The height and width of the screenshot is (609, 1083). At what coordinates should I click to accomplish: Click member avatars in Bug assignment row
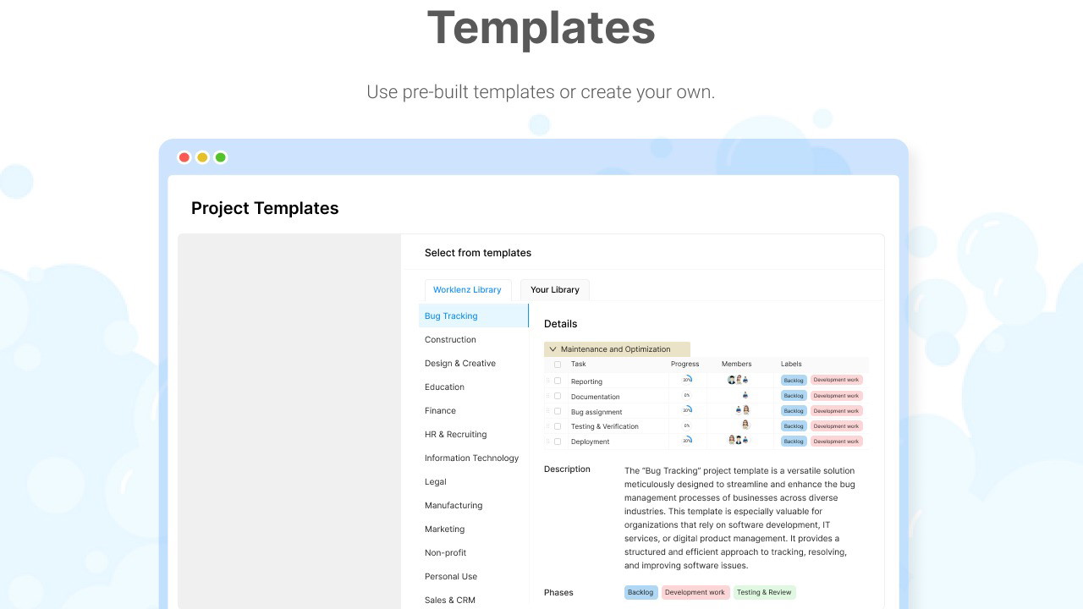coord(742,410)
